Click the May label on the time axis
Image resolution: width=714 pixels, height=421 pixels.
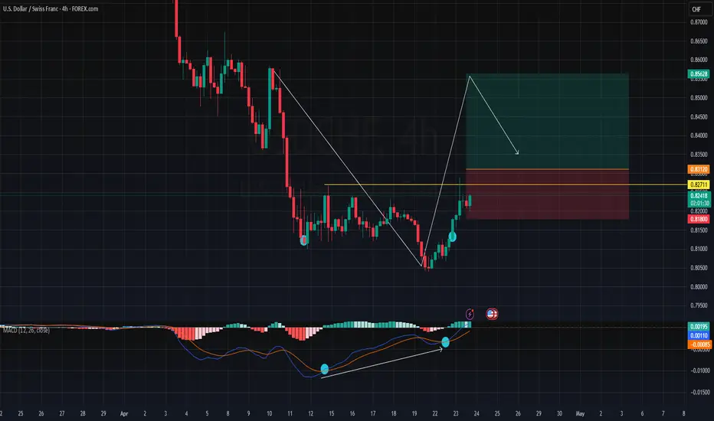click(580, 413)
